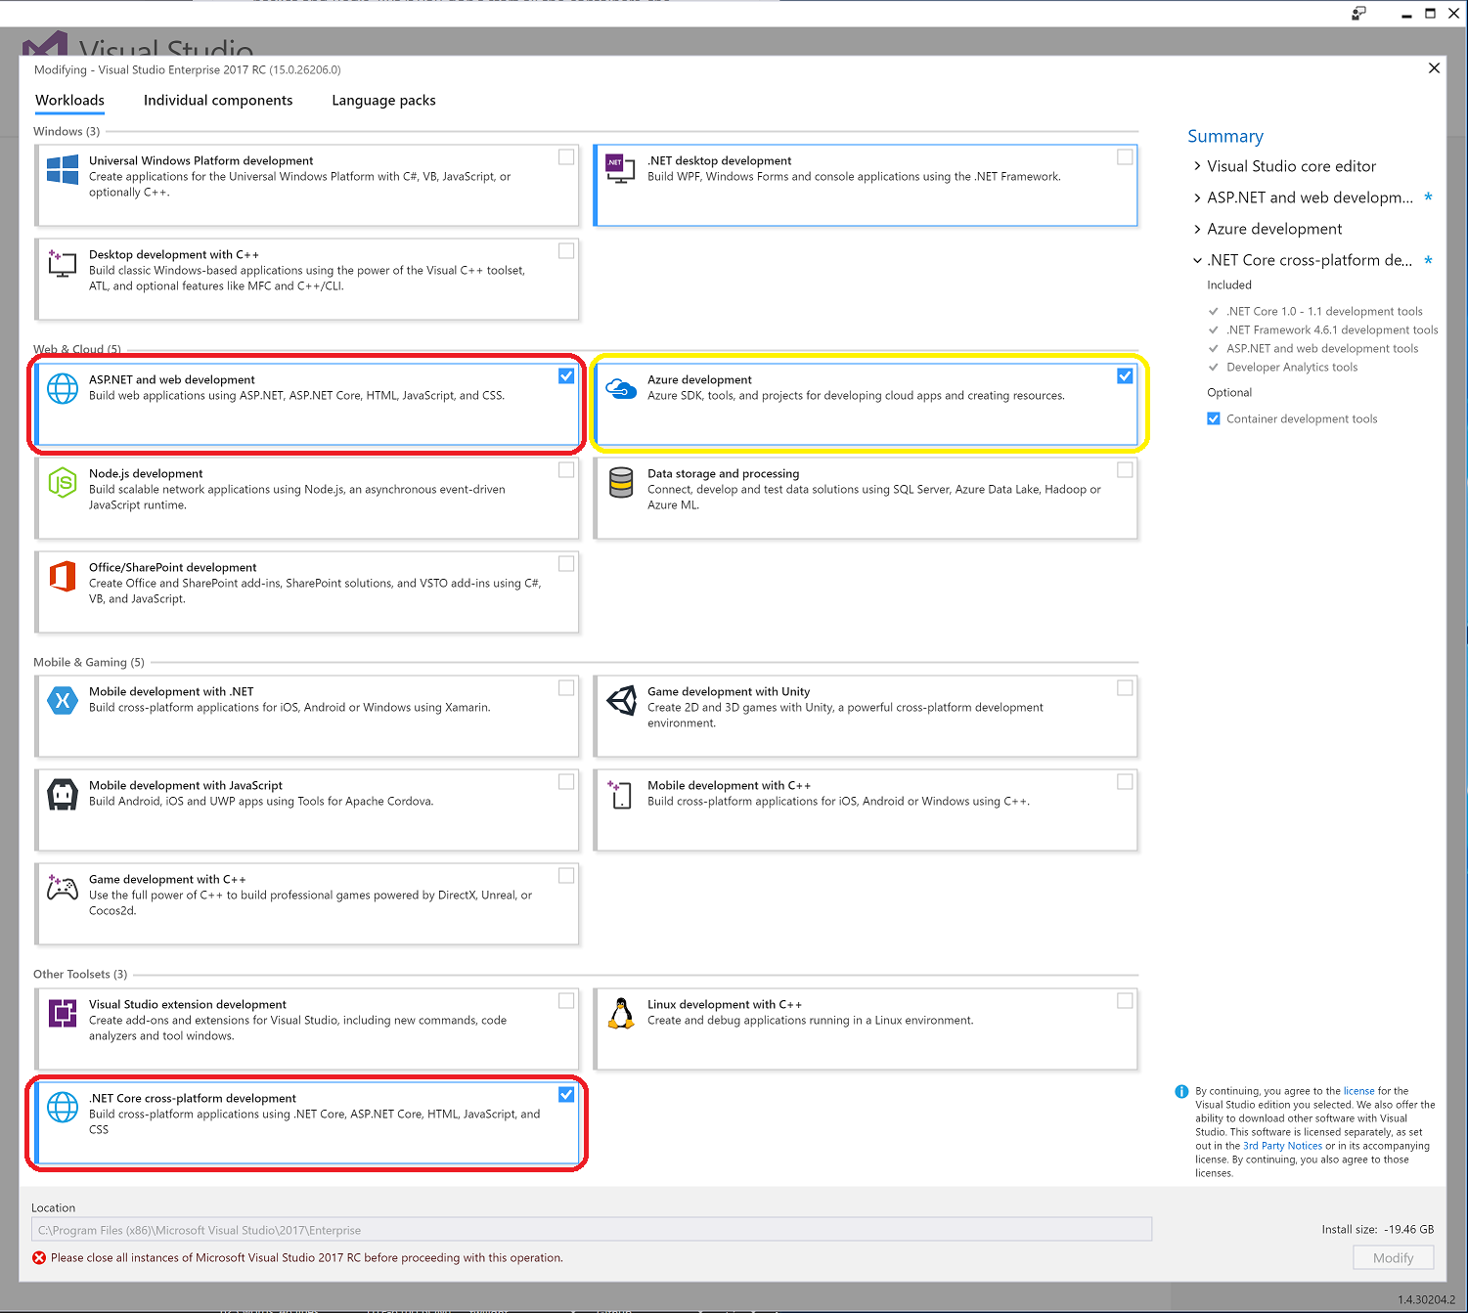
Task: Click the Data storage and processing database icon
Action: pos(621,482)
